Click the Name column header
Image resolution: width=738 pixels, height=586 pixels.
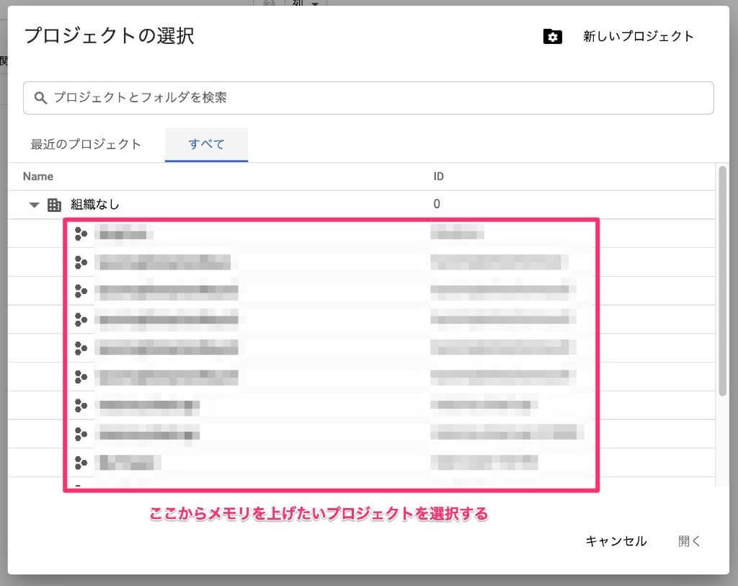coord(38,177)
